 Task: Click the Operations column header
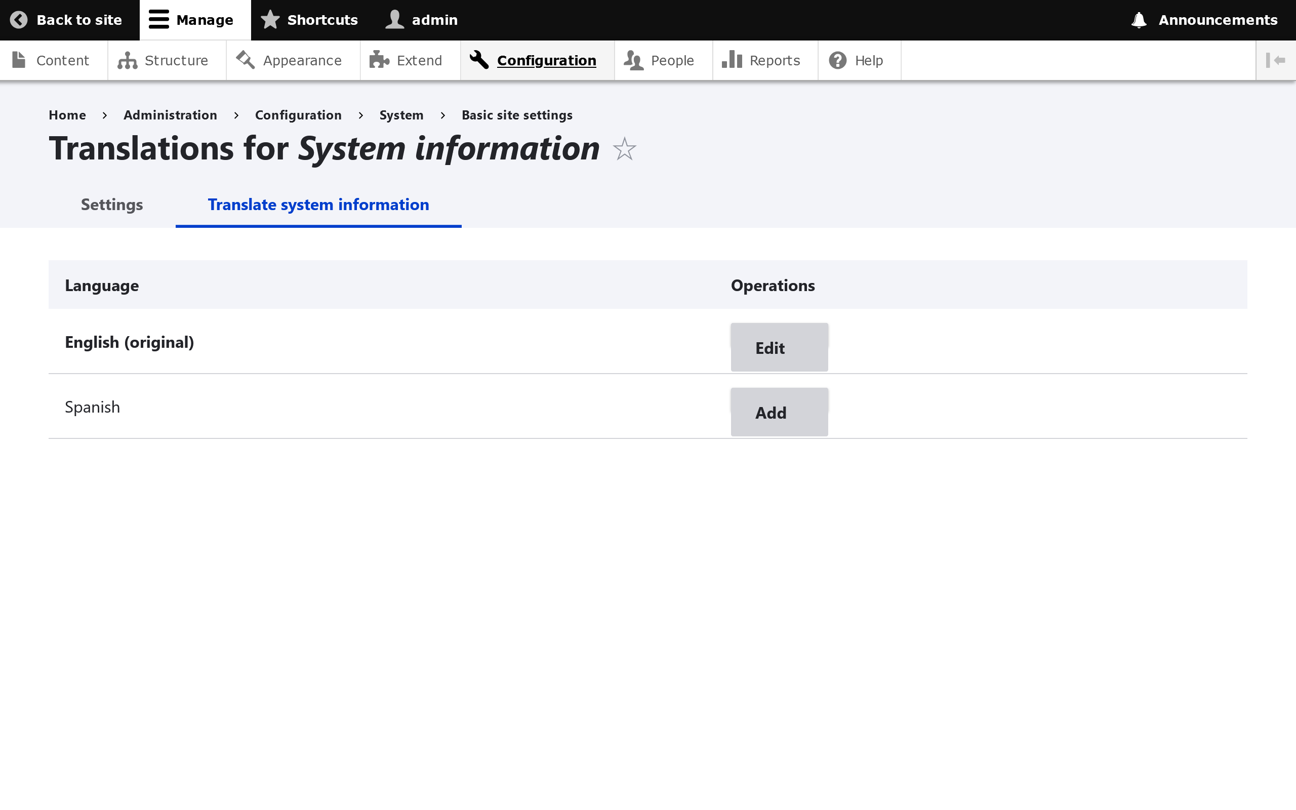[x=773, y=286]
